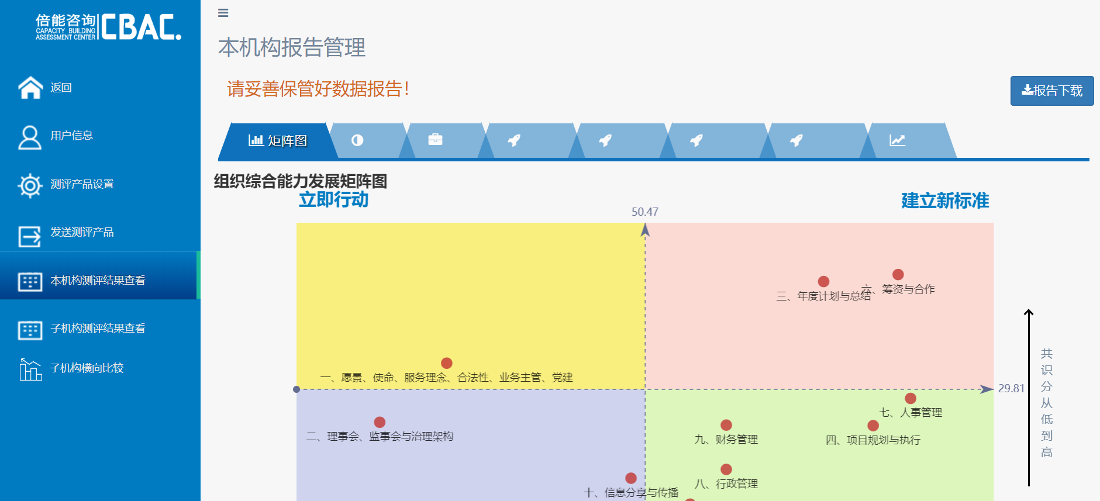Click the gear icon for 测评产品设置
The height and width of the screenshot is (501, 1100).
click(x=30, y=186)
